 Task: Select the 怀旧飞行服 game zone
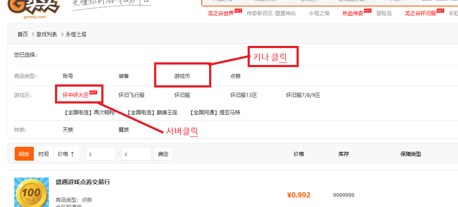pos(131,95)
